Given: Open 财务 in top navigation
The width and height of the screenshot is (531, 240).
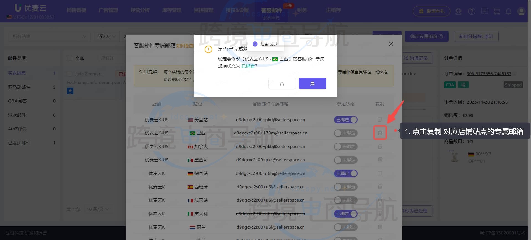Looking at the screenshot, I should pyautogui.click(x=302, y=10).
